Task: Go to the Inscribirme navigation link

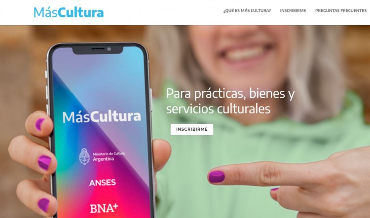Action: 293,11
